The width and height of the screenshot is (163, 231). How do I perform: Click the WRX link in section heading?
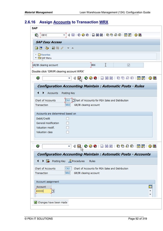[x=104, y=22]
